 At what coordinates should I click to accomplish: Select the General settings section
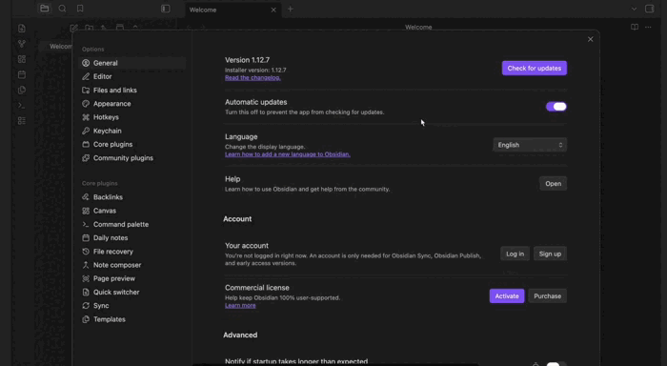click(131, 63)
